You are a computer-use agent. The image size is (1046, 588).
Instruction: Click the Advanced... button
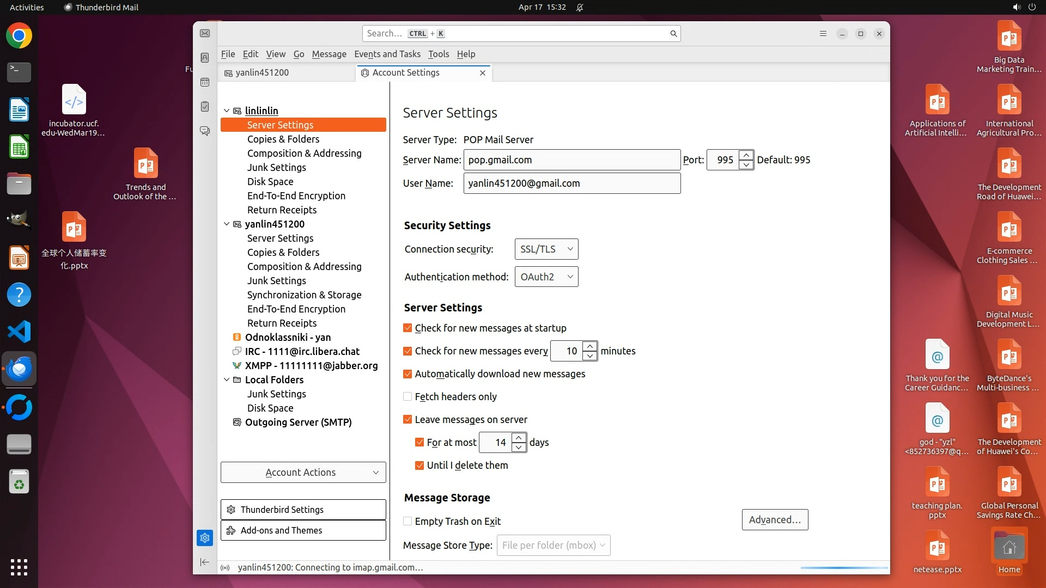774,519
